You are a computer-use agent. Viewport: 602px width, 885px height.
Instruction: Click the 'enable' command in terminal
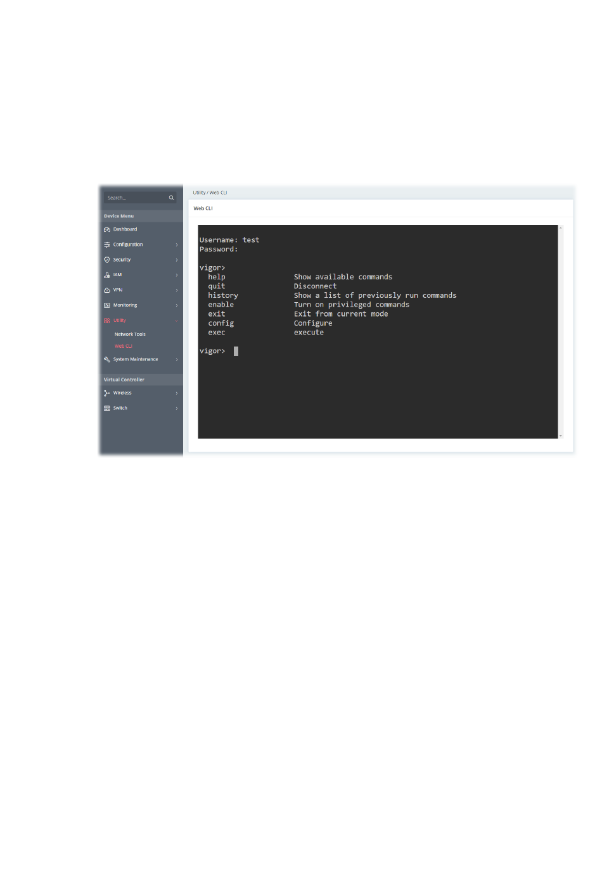[221, 305]
